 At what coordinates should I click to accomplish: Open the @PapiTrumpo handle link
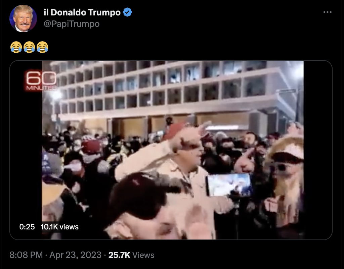click(72, 24)
